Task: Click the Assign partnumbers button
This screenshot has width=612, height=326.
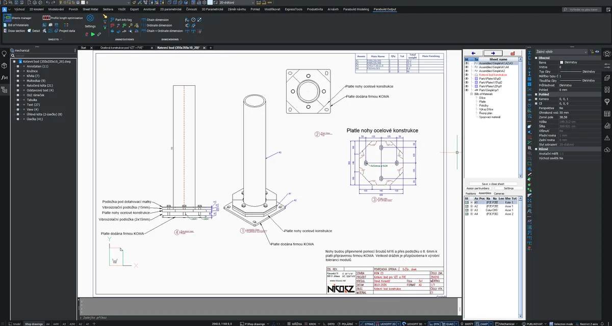Action: click(x=477, y=188)
